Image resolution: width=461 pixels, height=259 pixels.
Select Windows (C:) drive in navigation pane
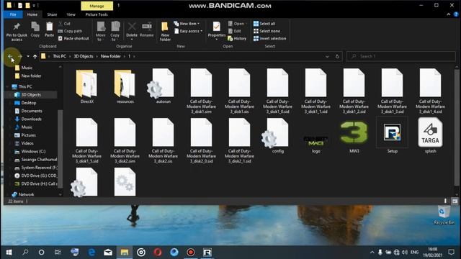(x=33, y=152)
